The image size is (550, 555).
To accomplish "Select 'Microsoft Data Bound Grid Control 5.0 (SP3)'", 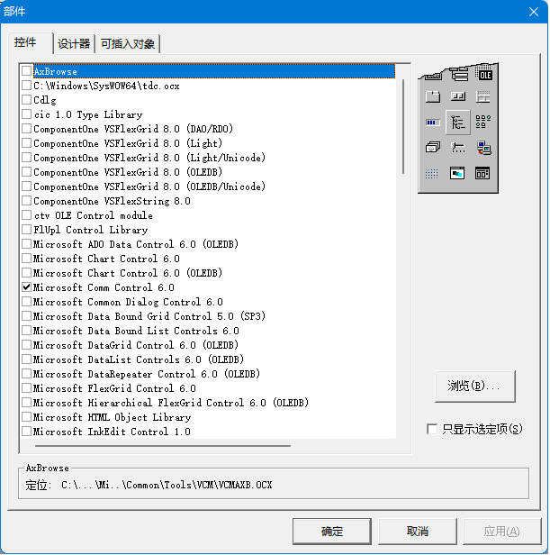I will coord(149,316).
